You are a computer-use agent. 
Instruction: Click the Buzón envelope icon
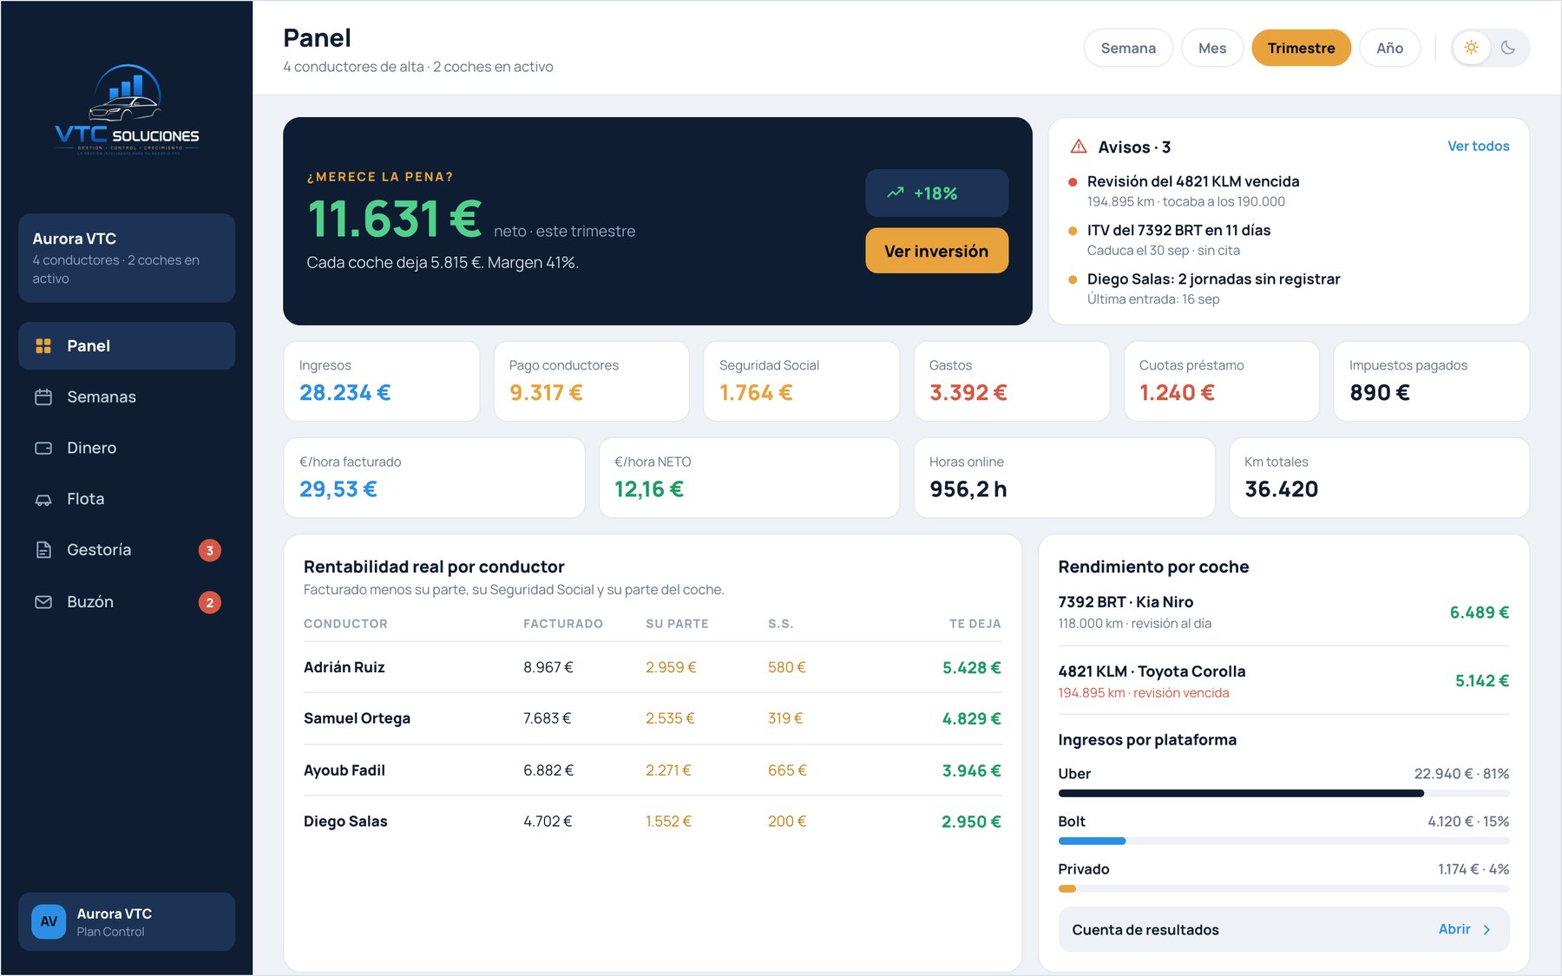pyautogui.click(x=43, y=602)
